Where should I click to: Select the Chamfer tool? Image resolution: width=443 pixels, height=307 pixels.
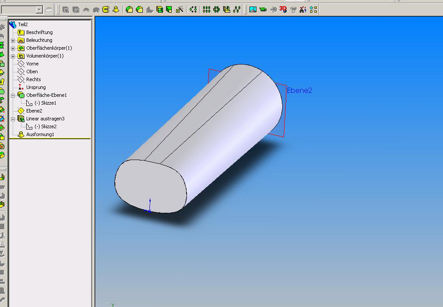point(139,10)
